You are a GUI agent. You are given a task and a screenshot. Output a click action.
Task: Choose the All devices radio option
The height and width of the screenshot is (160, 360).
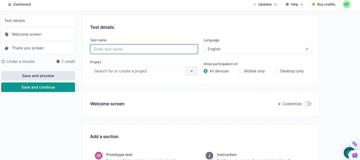point(206,71)
